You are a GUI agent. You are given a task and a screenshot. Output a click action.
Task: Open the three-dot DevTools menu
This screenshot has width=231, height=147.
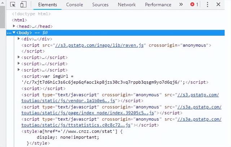click(x=208, y=5)
